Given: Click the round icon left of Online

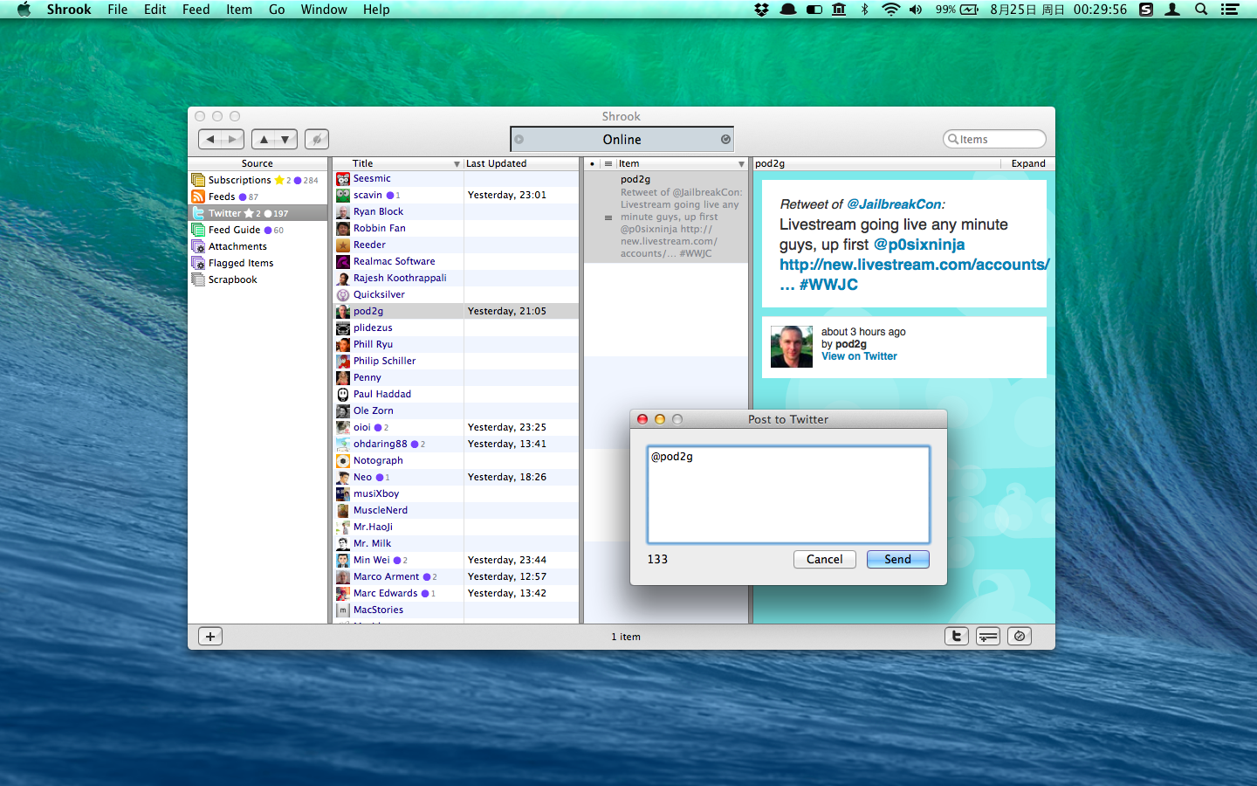Looking at the screenshot, I should 519,139.
